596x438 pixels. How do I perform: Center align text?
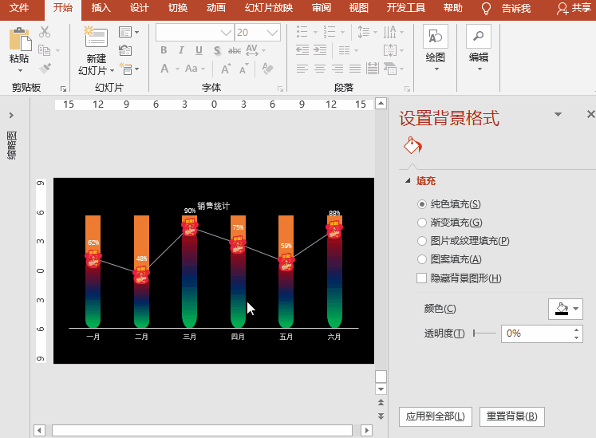pos(320,69)
